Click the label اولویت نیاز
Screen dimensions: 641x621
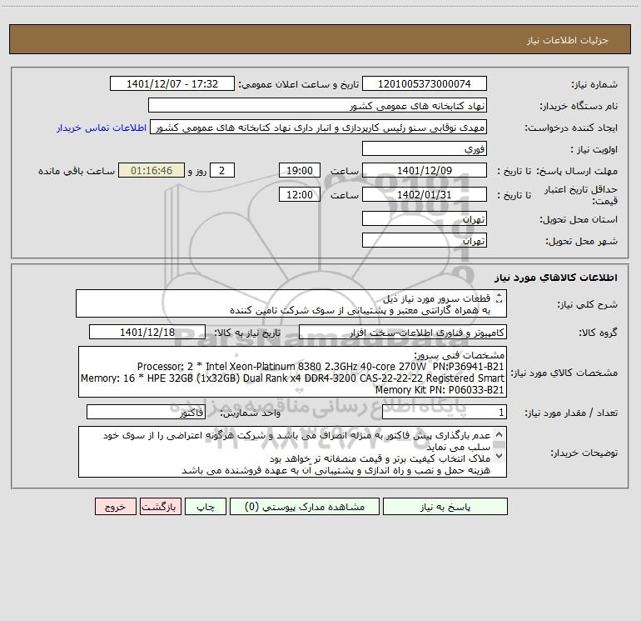point(594,150)
